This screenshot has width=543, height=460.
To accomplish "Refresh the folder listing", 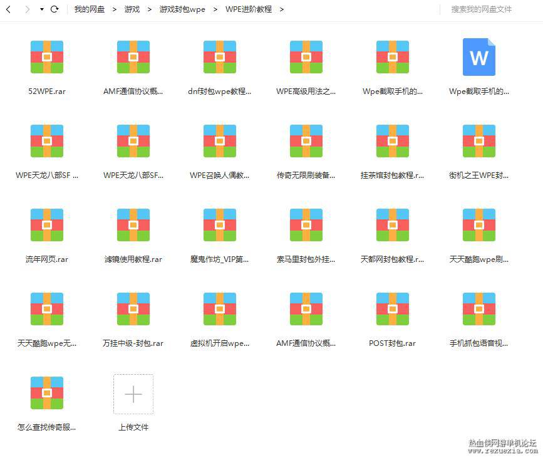I will [54, 9].
